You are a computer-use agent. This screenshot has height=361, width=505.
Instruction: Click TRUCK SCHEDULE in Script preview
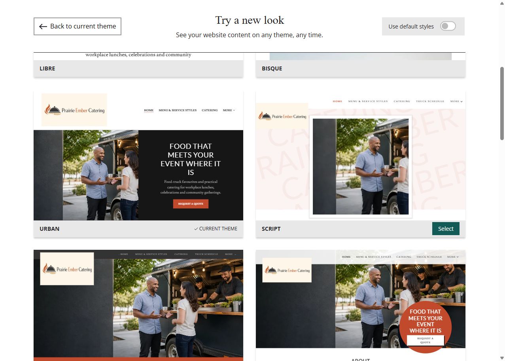430,101
